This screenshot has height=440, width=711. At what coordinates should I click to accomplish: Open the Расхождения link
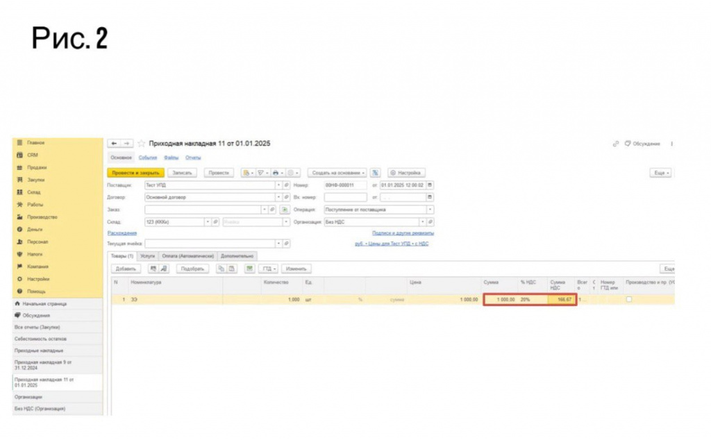[x=122, y=233]
